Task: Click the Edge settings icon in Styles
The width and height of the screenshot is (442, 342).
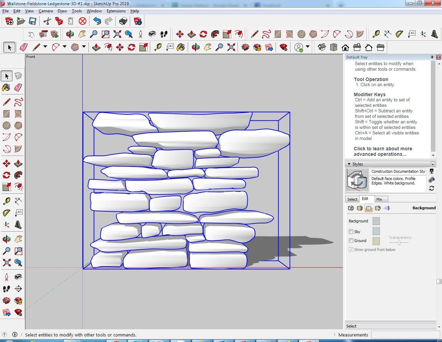Action: pos(351,208)
